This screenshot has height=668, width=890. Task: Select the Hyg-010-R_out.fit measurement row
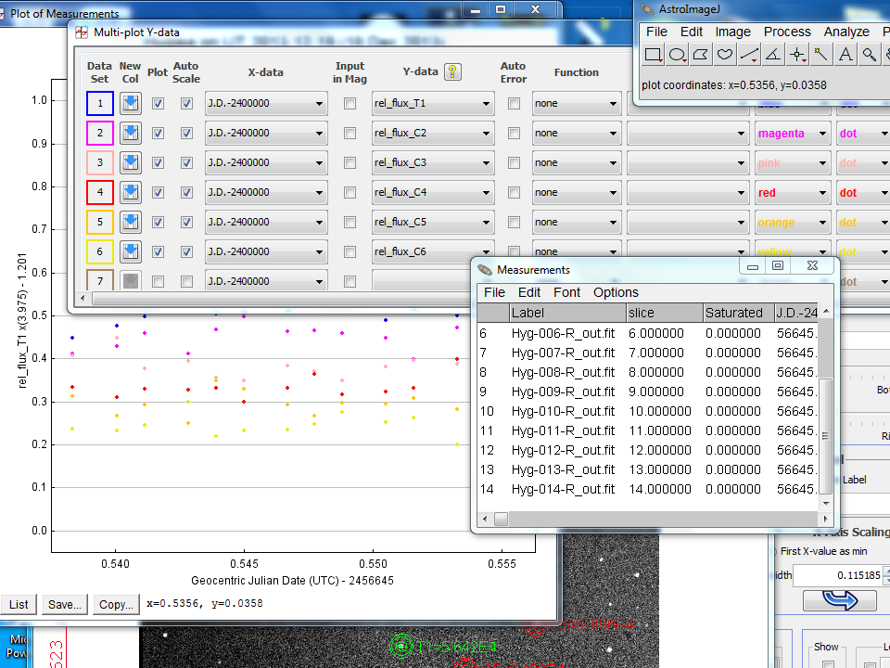pos(563,411)
